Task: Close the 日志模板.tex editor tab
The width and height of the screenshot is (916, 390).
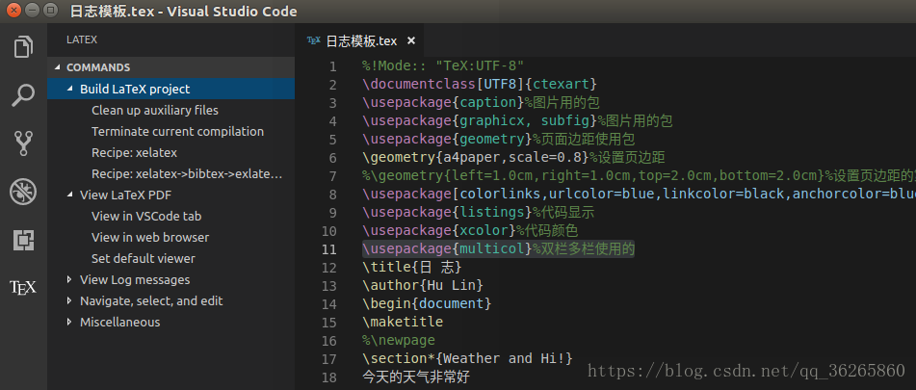Action: (x=410, y=40)
